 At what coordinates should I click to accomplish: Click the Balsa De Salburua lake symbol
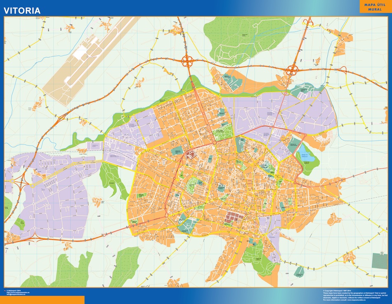[305, 156]
